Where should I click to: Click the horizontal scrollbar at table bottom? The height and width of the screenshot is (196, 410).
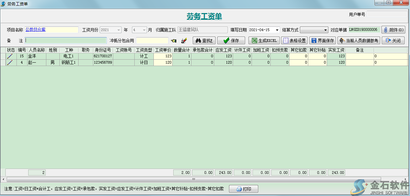(x=201, y=179)
